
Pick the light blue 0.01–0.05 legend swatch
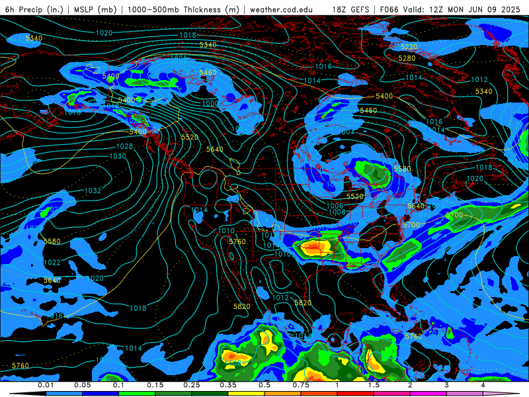click(64, 394)
